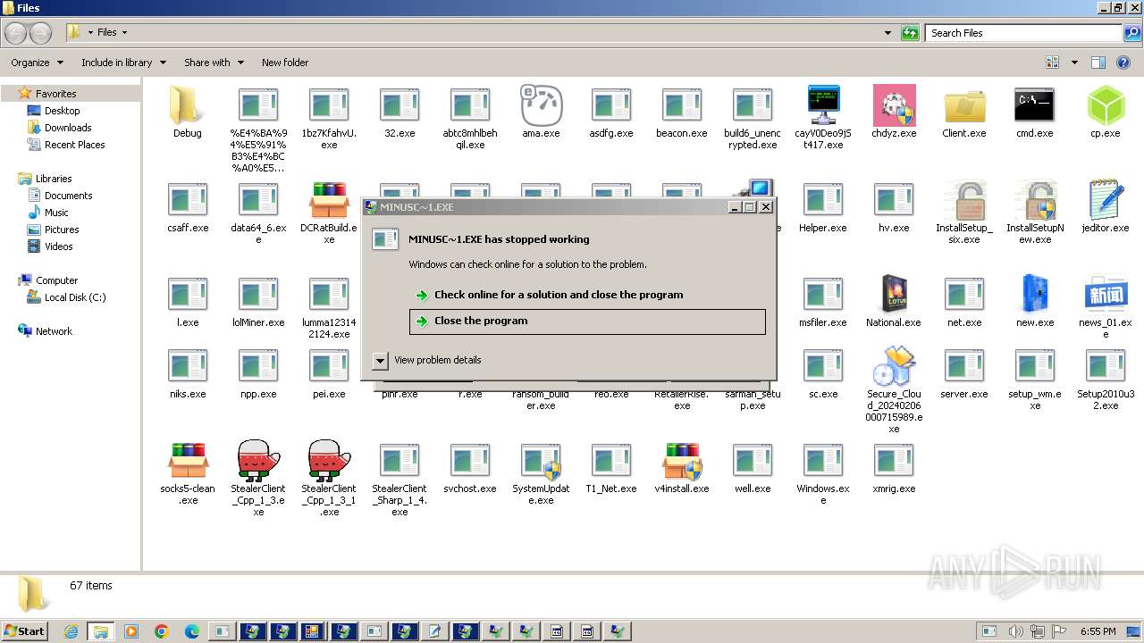Click the back navigation button

pos(15,33)
